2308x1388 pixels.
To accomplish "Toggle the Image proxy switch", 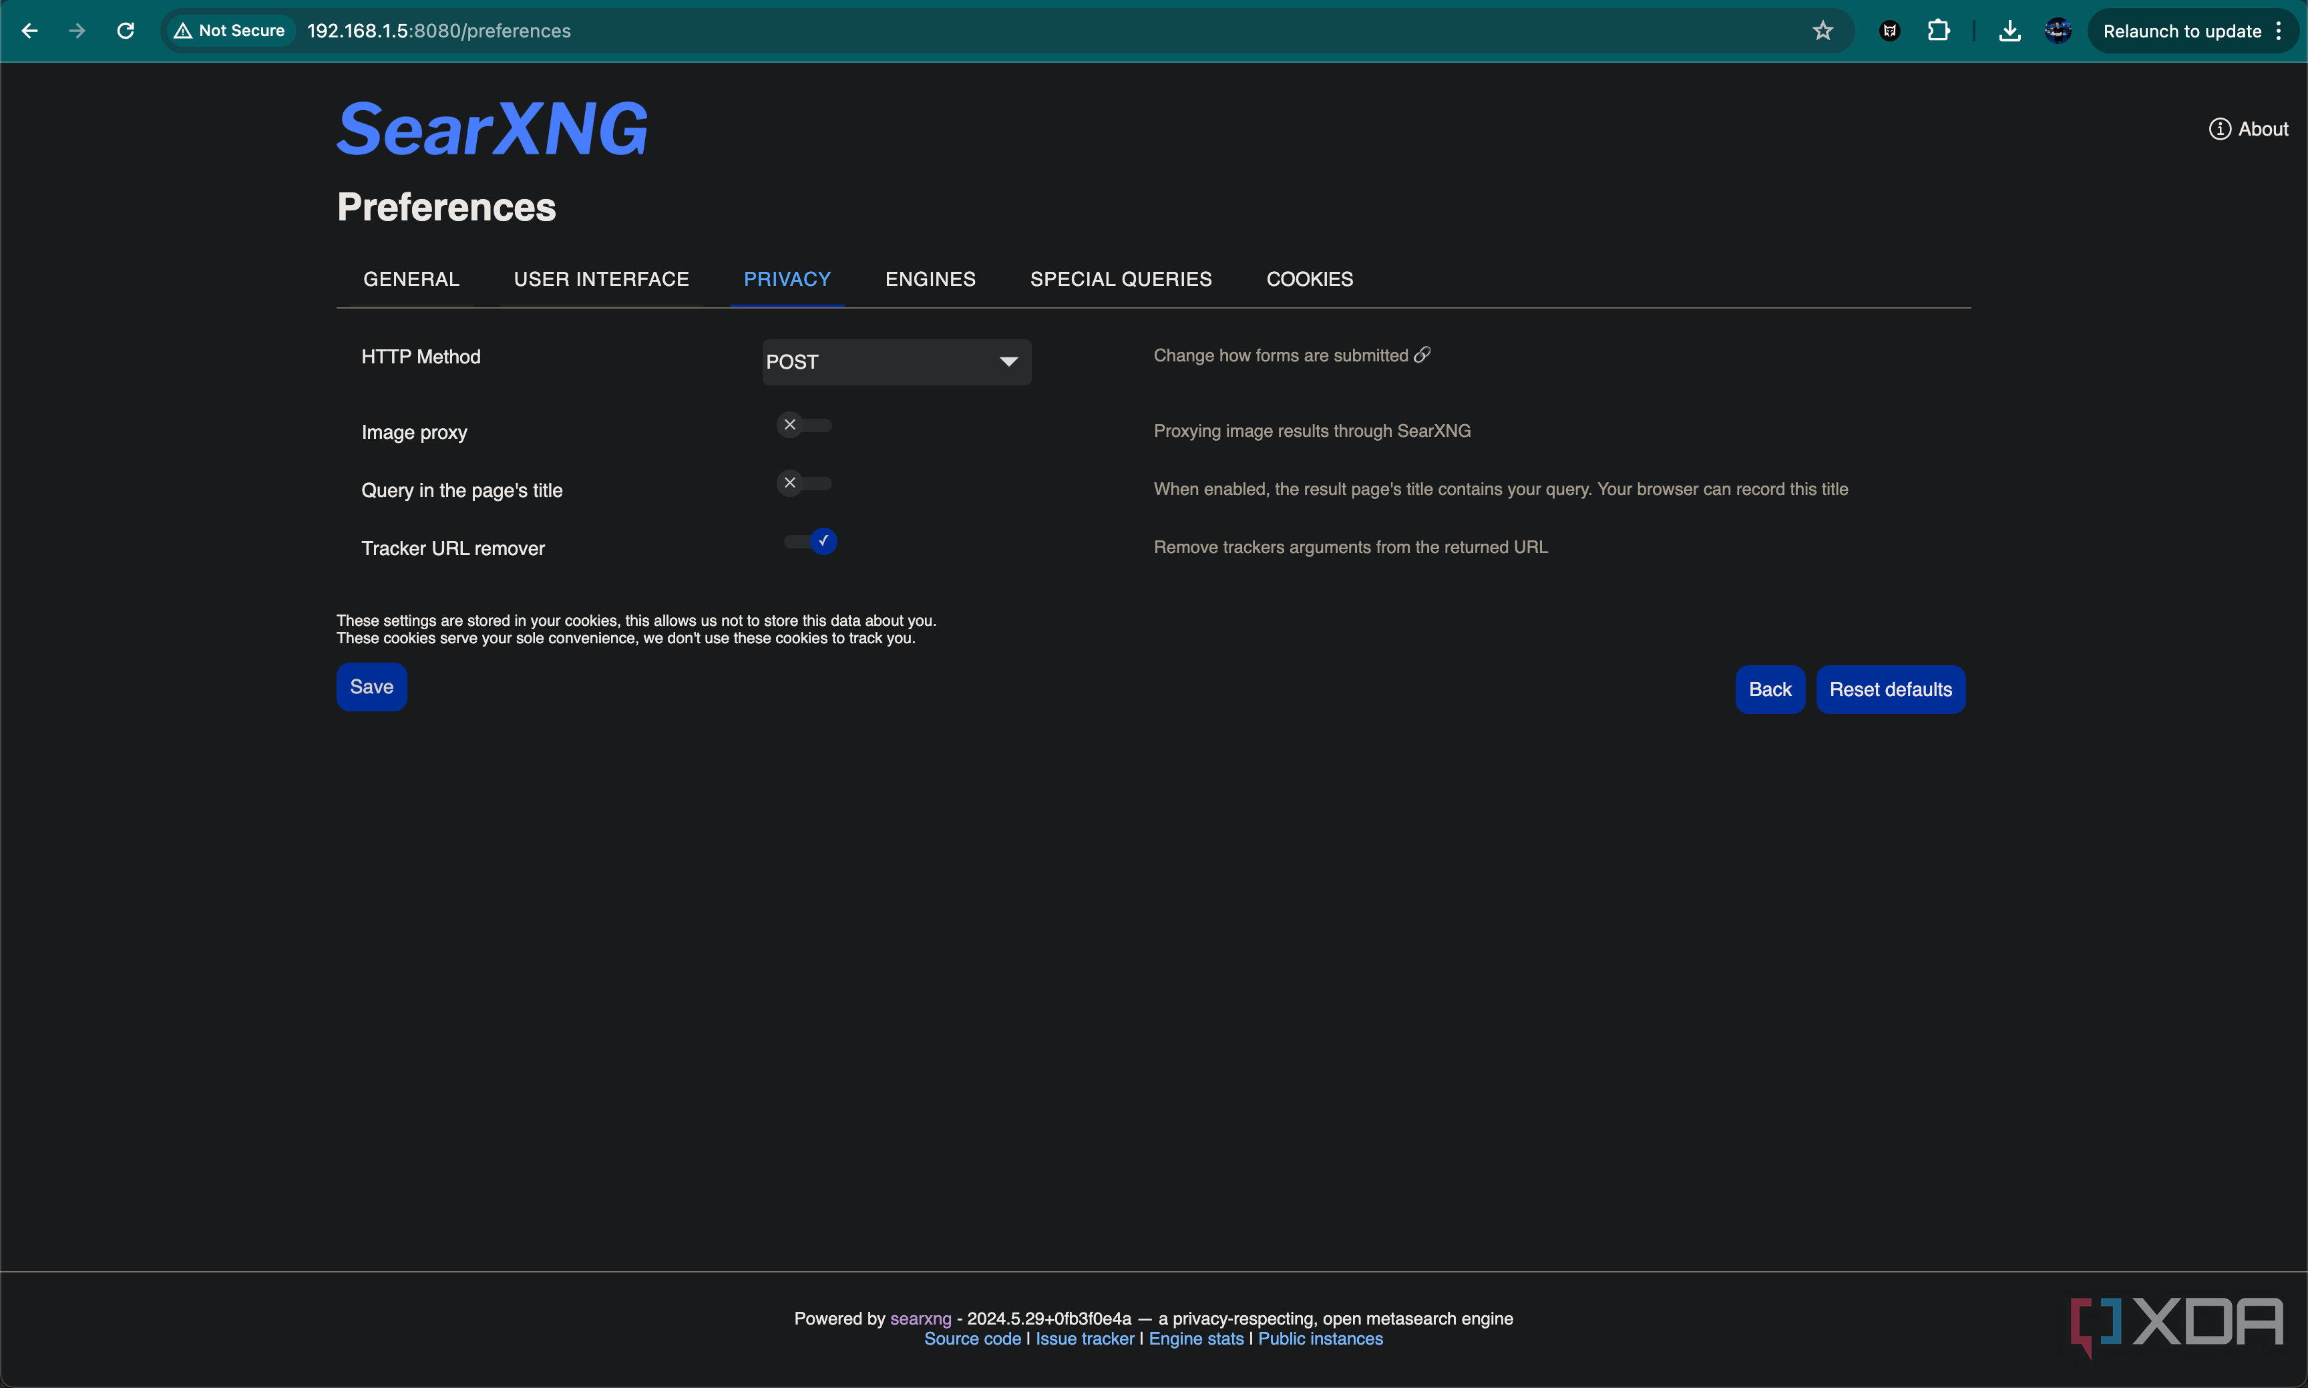I will pos(804,425).
